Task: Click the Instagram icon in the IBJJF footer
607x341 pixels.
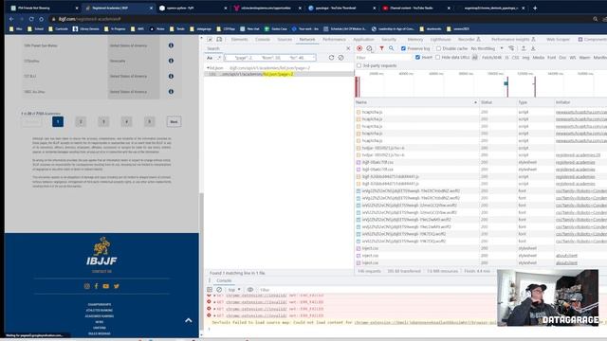Action: pos(87,286)
